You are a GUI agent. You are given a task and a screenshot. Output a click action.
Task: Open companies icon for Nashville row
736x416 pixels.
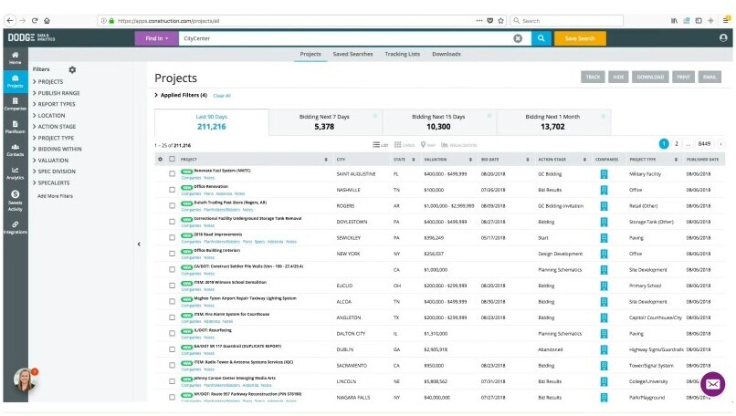[x=604, y=190]
